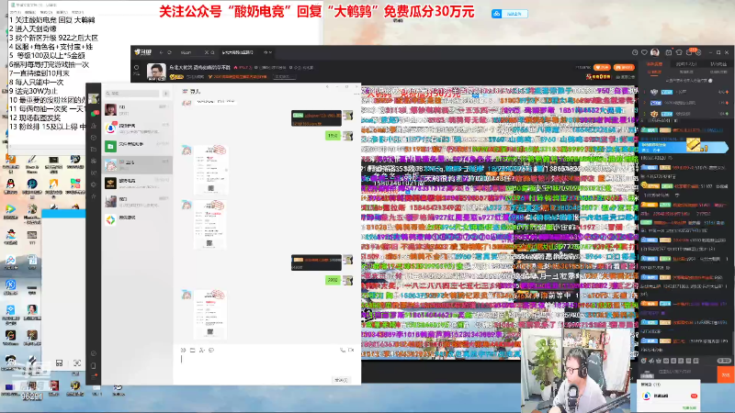Viewport: 735px width, 413px height.
Task: Open the green File Transfer chat in WeChat
Action: [137, 147]
